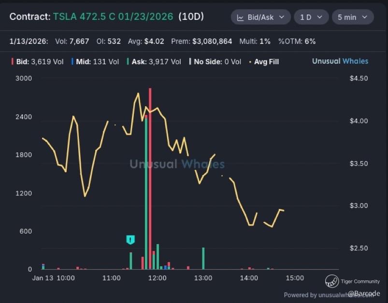Screen dimensions: 388x303
Task: Expand the 1 D range dropdown
Action: 311,17
